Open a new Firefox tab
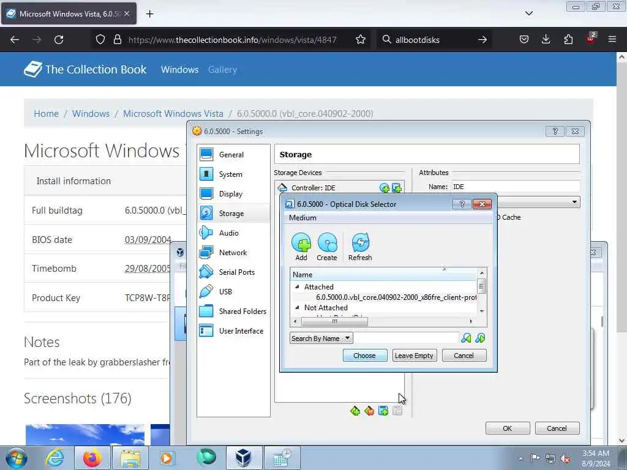 click(149, 13)
